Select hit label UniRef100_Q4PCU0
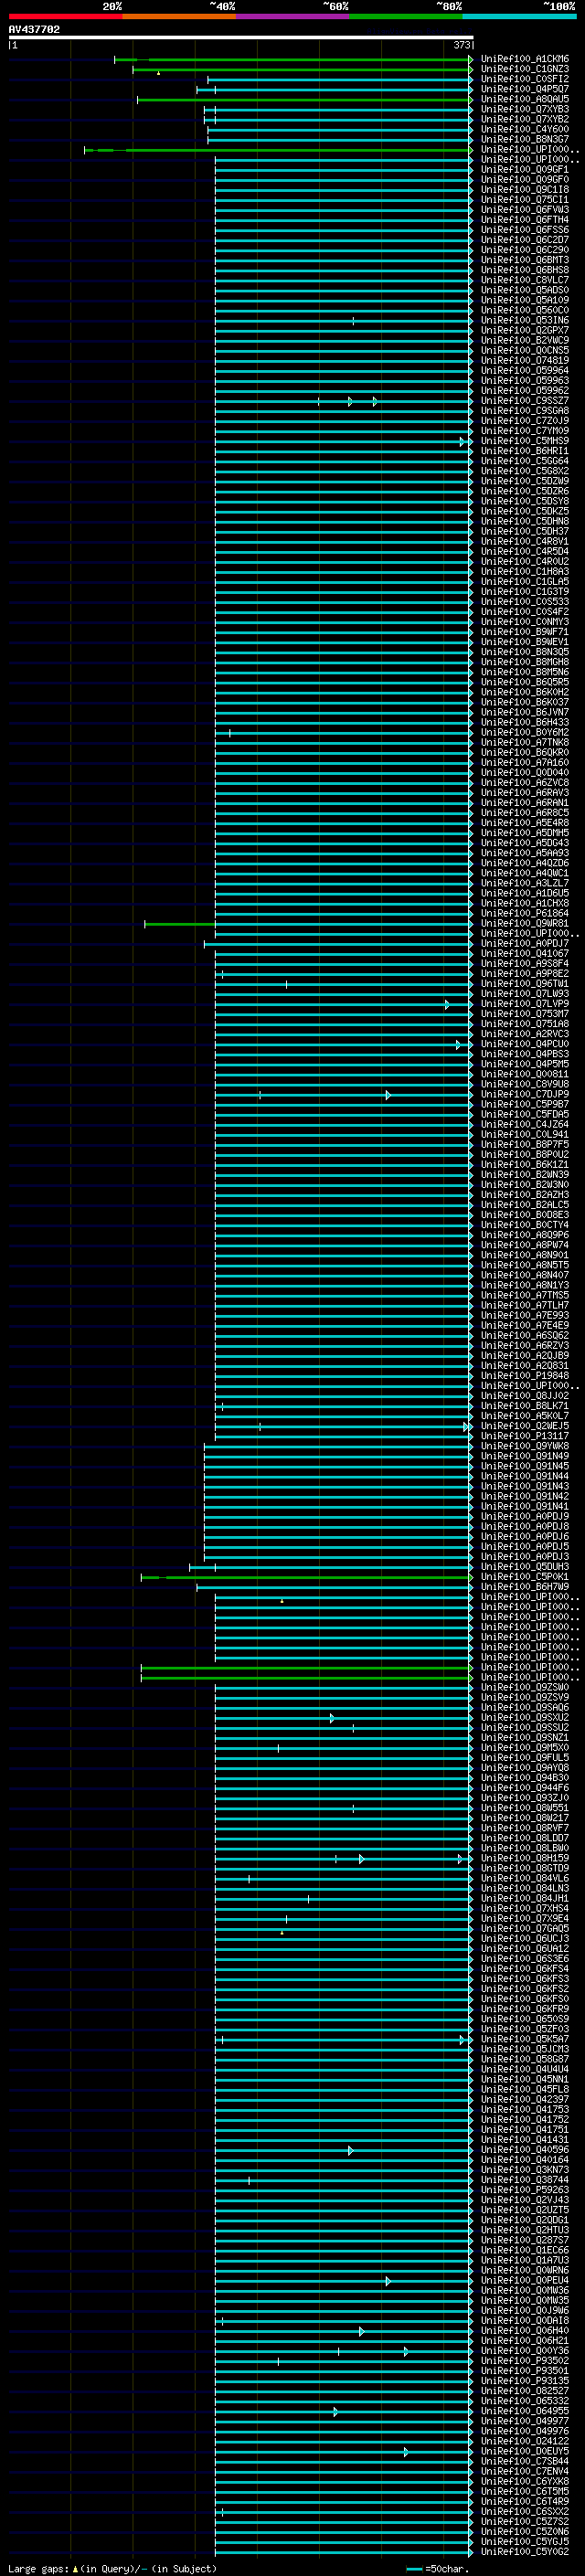 (x=525, y=1044)
